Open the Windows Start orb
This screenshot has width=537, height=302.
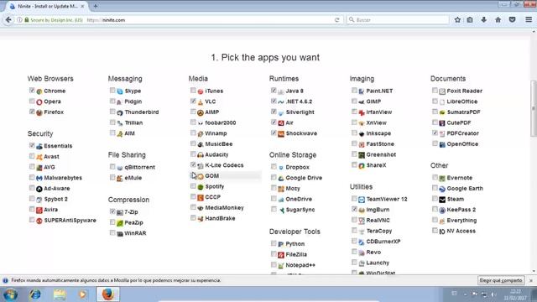click(10, 294)
